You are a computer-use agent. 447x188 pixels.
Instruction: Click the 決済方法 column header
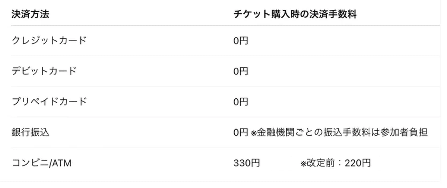point(31,15)
